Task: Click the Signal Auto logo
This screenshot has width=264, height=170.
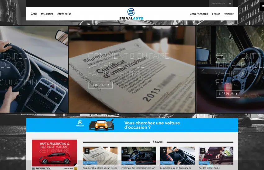Action: coord(131,14)
